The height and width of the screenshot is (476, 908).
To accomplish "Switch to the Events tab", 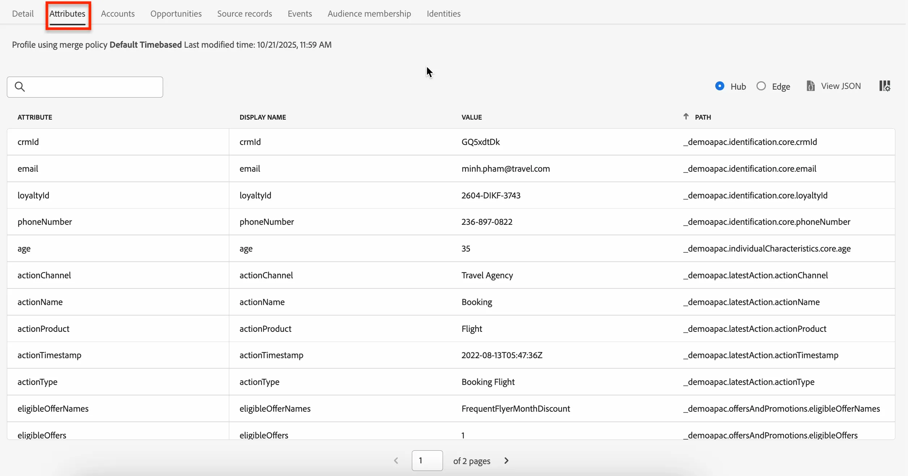I will pyautogui.click(x=300, y=14).
